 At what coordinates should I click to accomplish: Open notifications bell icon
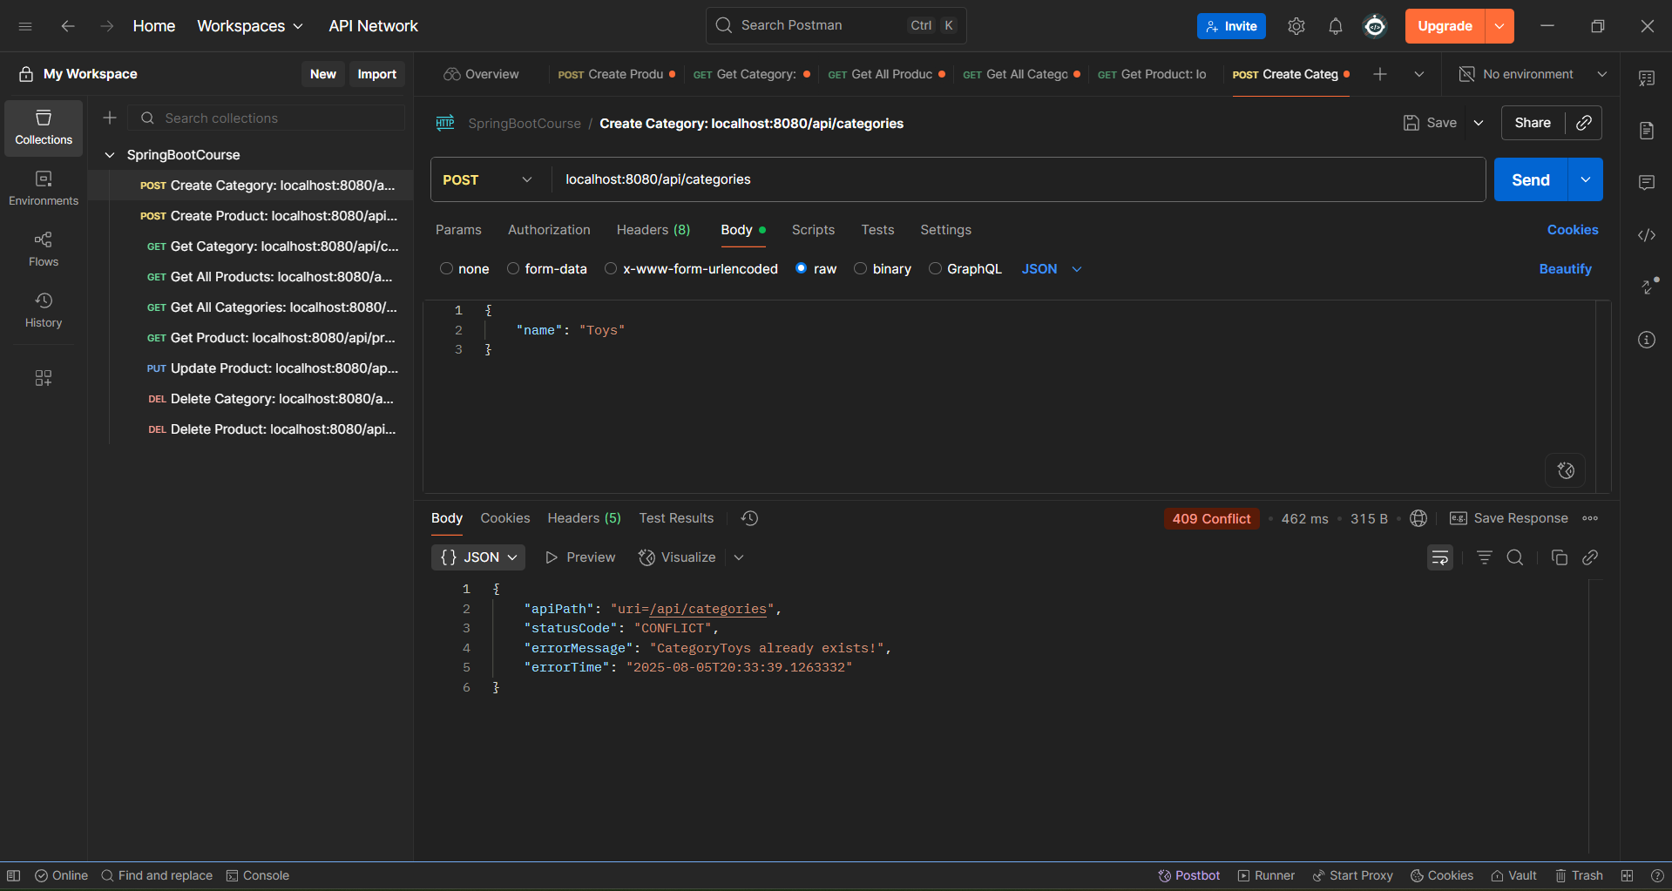[1336, 26]
